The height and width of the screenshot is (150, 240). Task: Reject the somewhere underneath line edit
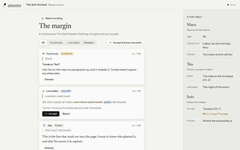tap(66, 114)
